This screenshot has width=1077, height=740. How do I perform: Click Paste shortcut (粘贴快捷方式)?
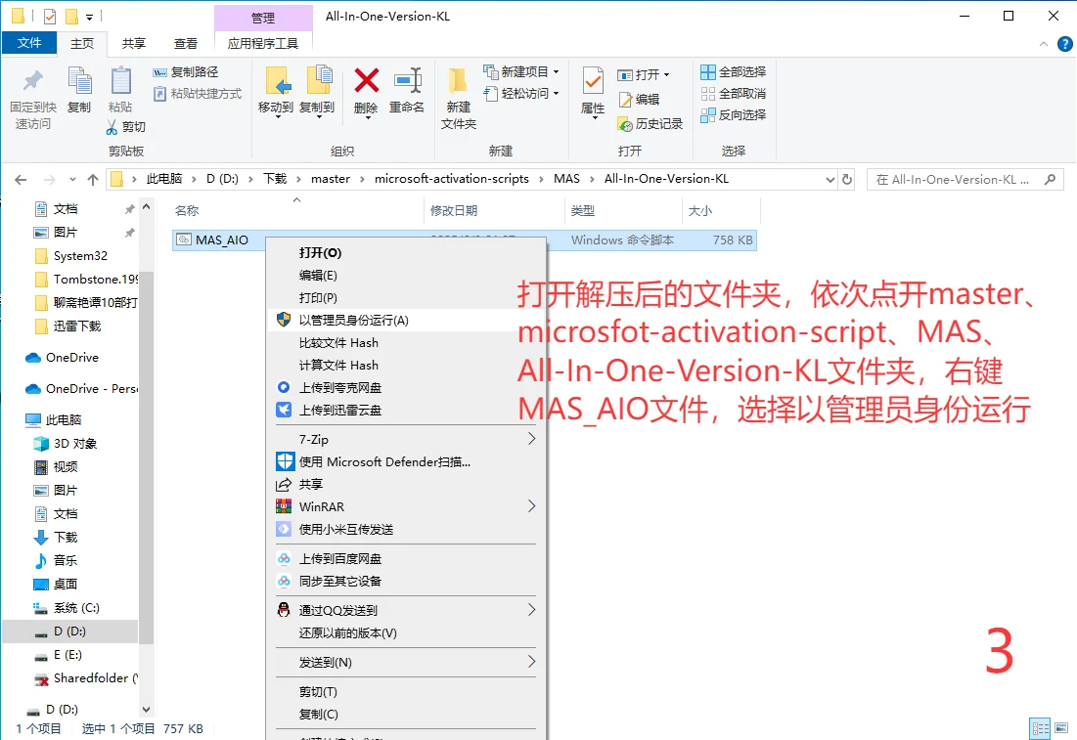[x=198, y=94]
